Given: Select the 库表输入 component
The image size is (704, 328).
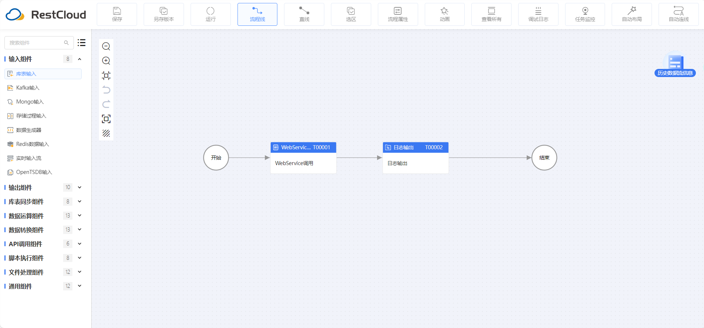Looking at the screenshot, I should [43, 74].
